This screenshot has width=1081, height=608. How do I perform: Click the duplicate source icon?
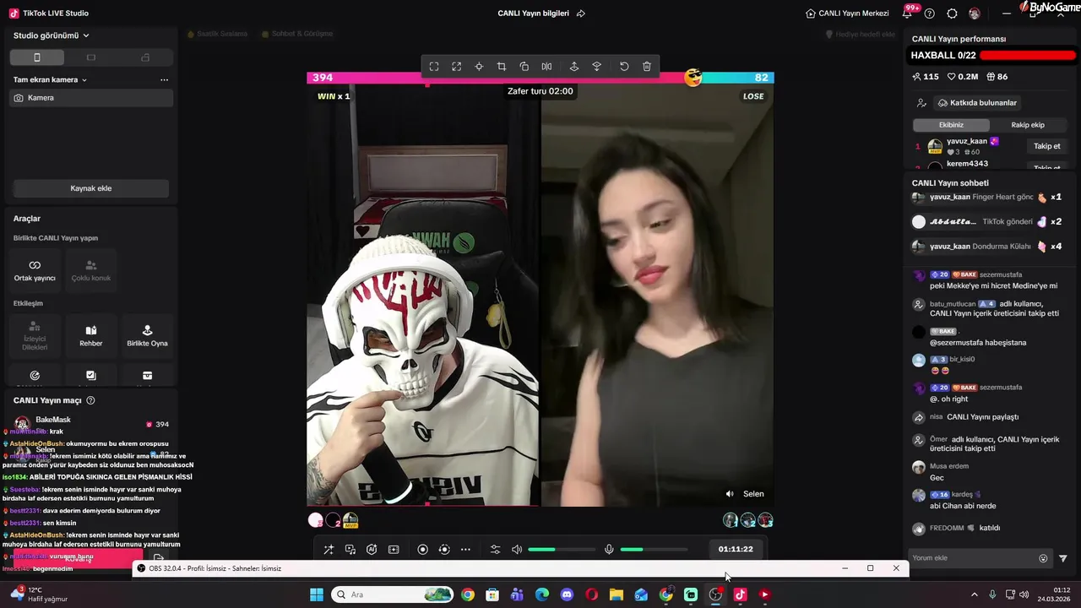pyautogui.click(x=524, y=67)
